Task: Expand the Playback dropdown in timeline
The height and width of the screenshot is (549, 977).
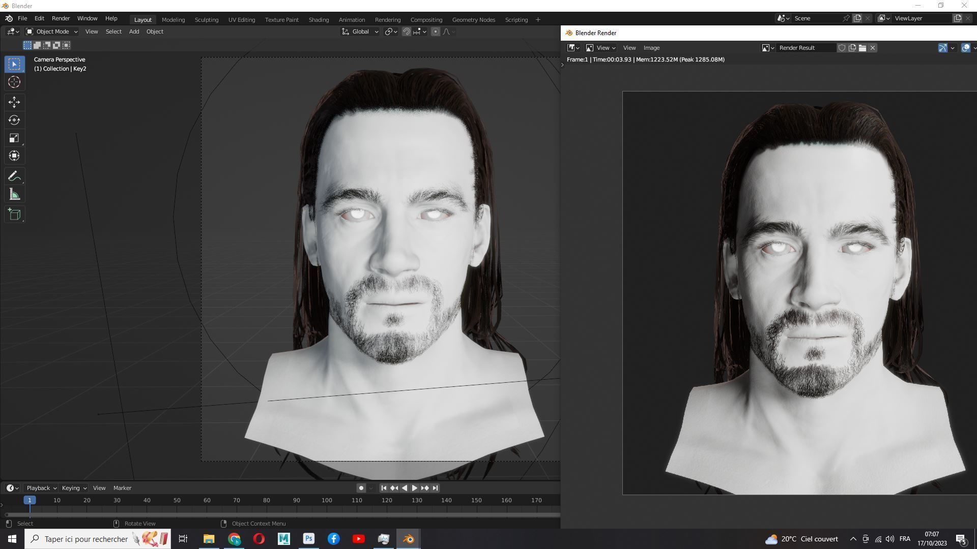Action: (x=41, y=488)
